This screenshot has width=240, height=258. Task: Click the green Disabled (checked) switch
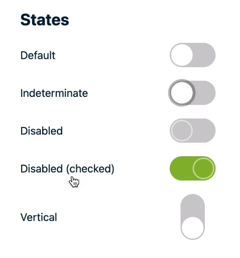tap(192, 168)
